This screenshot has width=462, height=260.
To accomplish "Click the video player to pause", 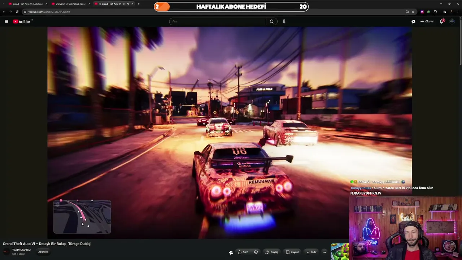I will click(230, 133).
